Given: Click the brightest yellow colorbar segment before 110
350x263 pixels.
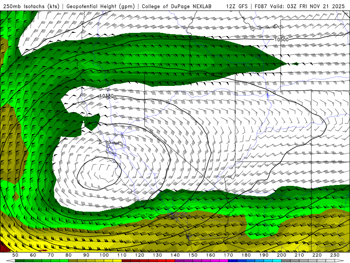Looking at the screenshot, I should click(x=117, y=261).
